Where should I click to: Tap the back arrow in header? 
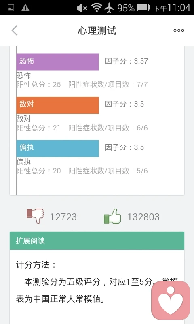tap(15, 31)
